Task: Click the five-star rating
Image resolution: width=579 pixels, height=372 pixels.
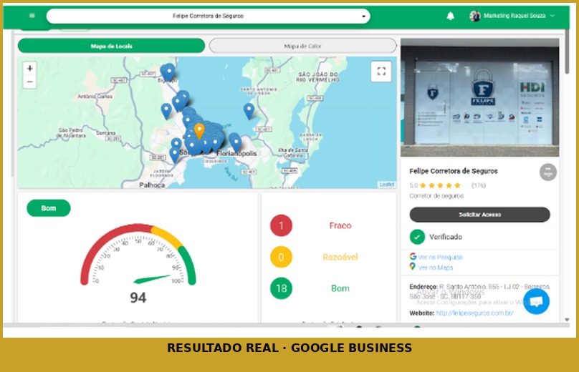Action: click(x=440, y=185)
